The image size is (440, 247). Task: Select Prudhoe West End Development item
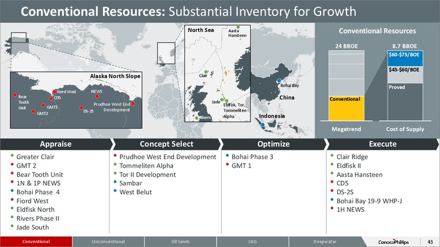click(168, 157)
